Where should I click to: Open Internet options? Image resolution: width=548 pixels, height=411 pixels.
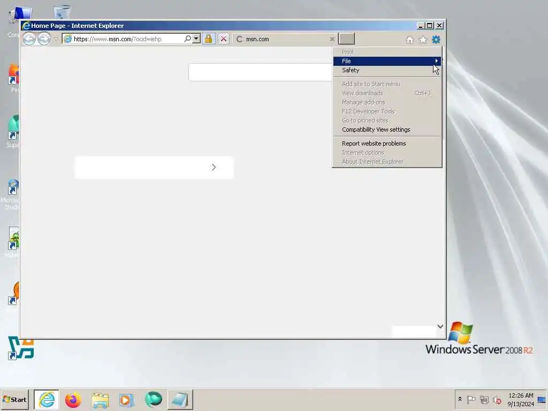(387, 153)
